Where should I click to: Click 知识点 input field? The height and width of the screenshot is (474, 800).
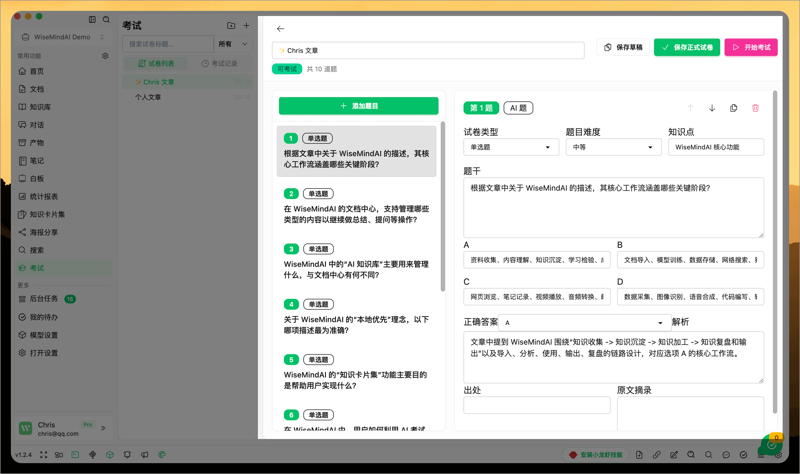coord(716,147)
